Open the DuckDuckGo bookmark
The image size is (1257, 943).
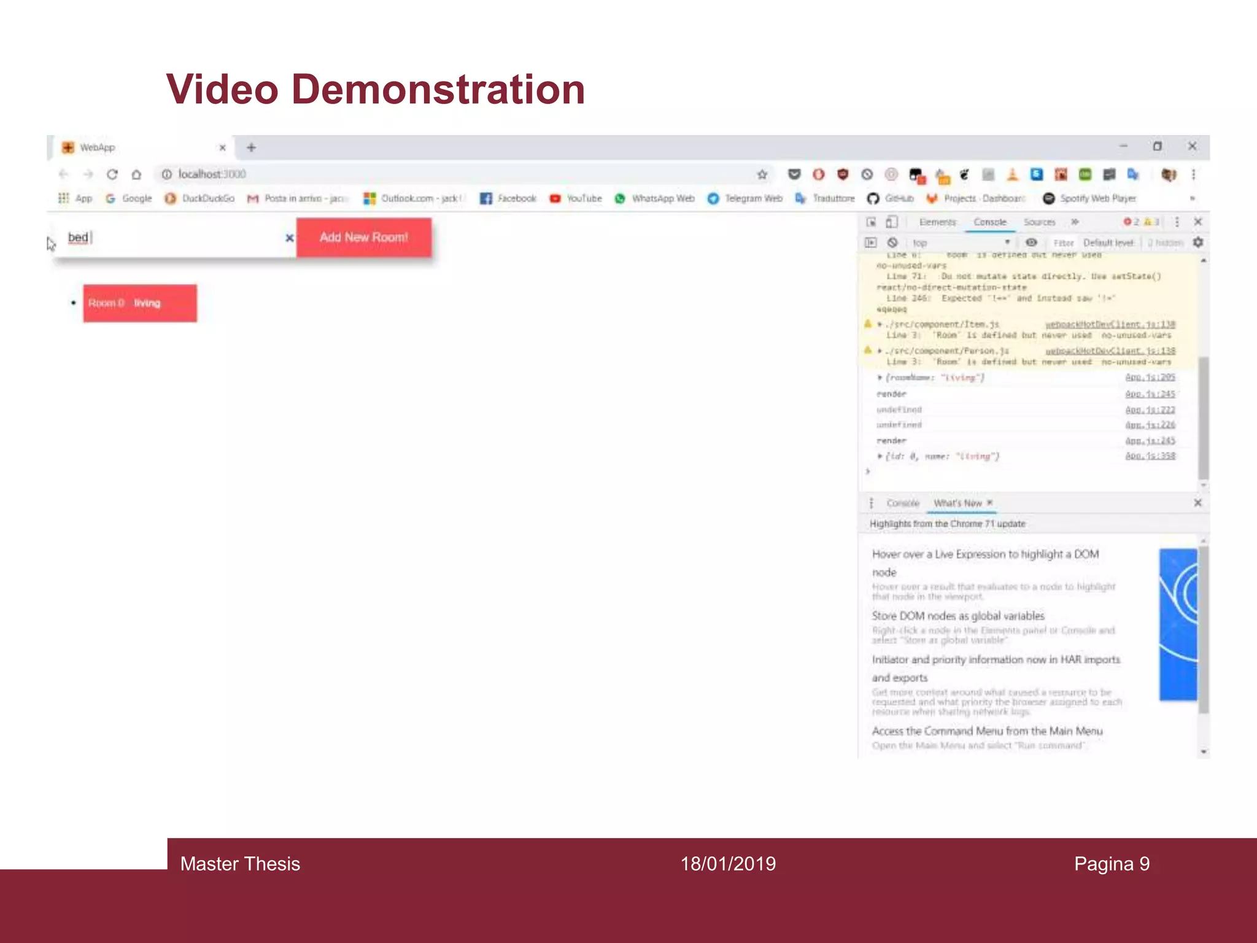[200, 198]
